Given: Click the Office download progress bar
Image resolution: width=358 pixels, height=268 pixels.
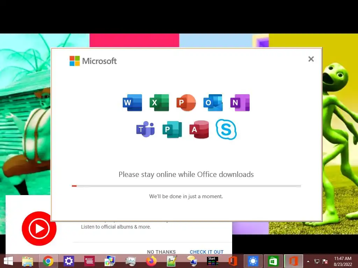Looking at the screenshot, I should (x=186, y=186).
